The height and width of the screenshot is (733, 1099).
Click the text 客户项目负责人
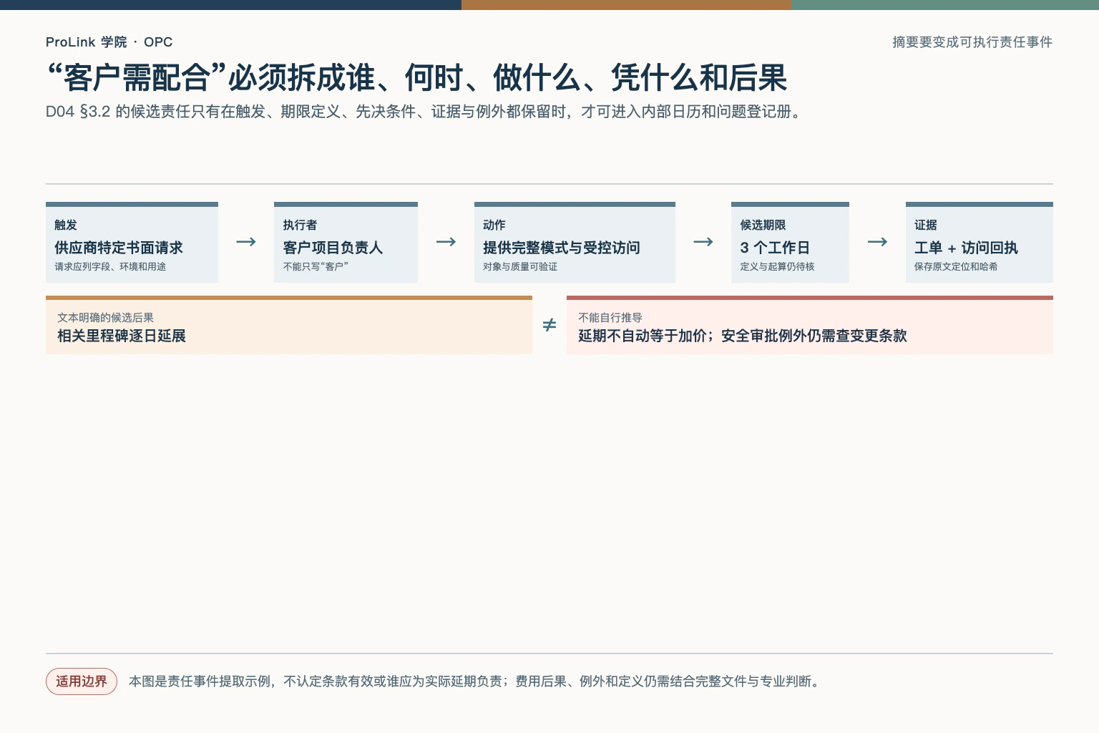coord(333,248)
